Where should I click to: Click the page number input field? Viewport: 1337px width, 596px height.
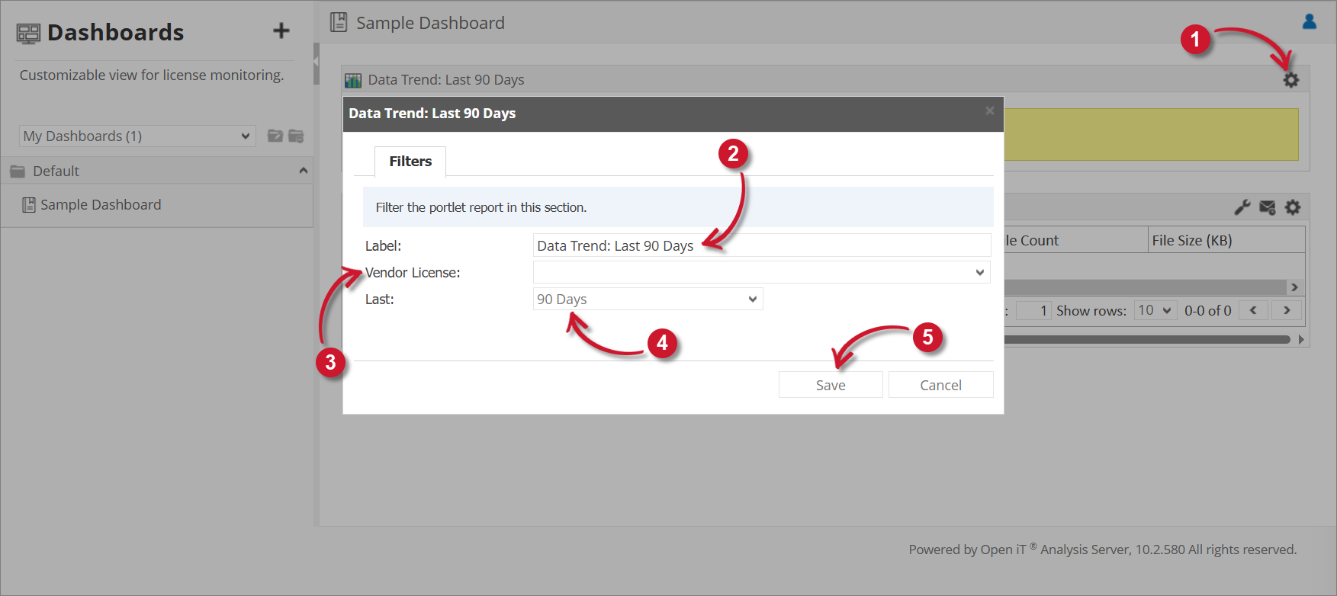1033,310
